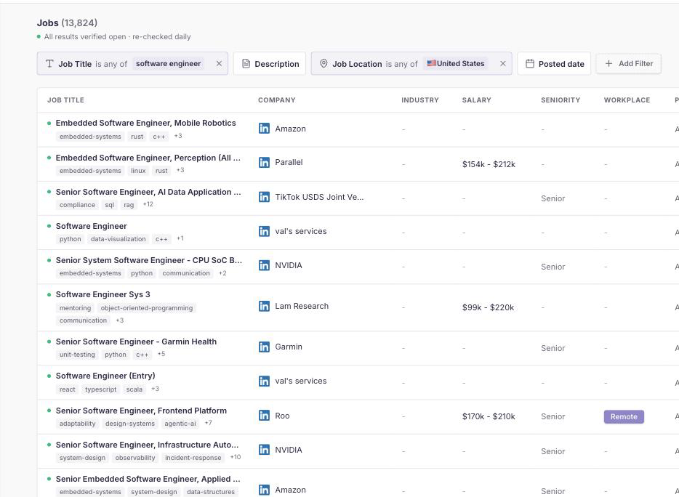Viewport: 679px width, 497px height.
Task: Remove the Job Location filter with its X
Action: [503, 64]
